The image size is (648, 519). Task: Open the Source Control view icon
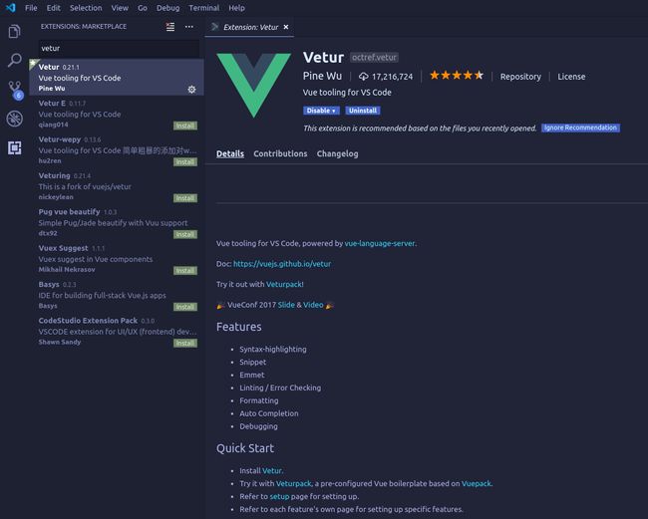pyautogui.click(x=15, y=90)
